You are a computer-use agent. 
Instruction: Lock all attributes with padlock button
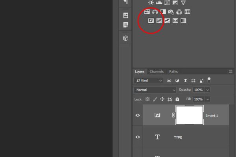[177, 99]
